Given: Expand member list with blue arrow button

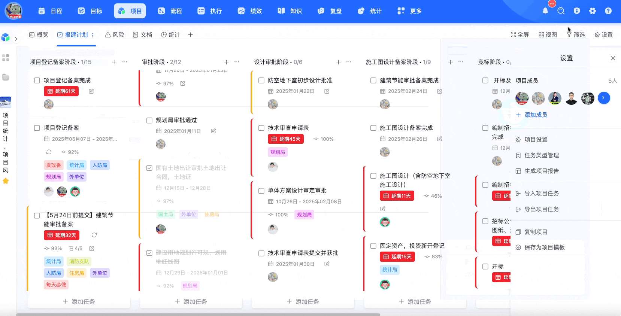Looking at the screenshot, I should tap(604, 98).
